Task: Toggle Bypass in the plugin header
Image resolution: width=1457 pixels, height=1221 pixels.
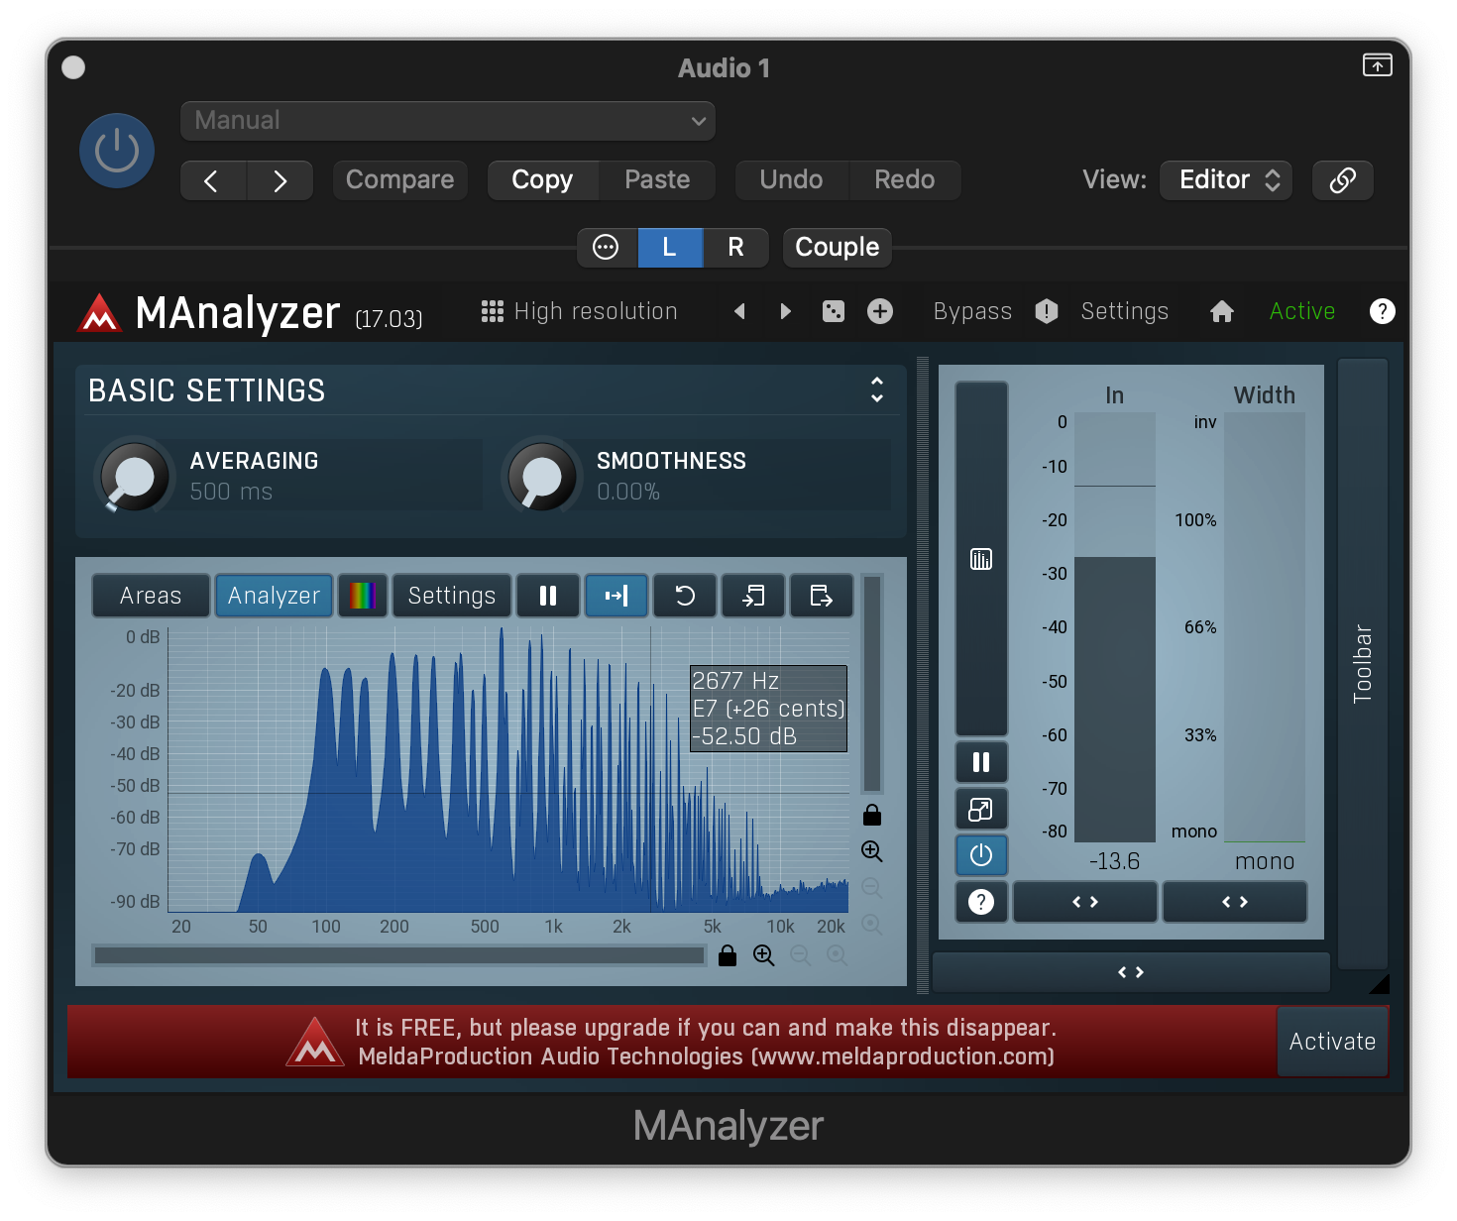Action: point(972,311)
